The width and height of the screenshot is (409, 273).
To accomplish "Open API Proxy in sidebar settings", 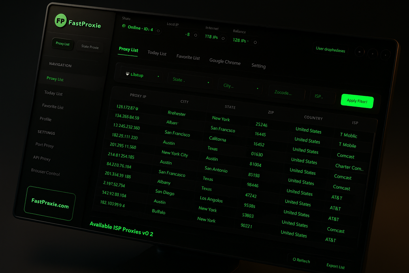I will coord(42,158).
